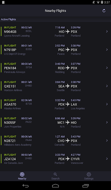This screenshot has width=111, height=190.
Task: Tap the Search magnifier icon
Action: click(x=55, y=174)
